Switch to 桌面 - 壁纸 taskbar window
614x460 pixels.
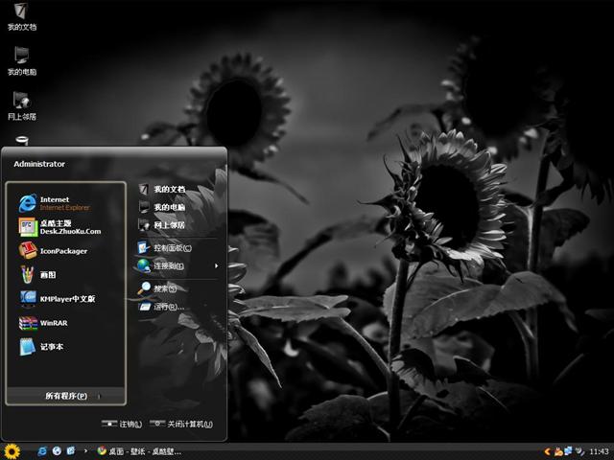139,450
